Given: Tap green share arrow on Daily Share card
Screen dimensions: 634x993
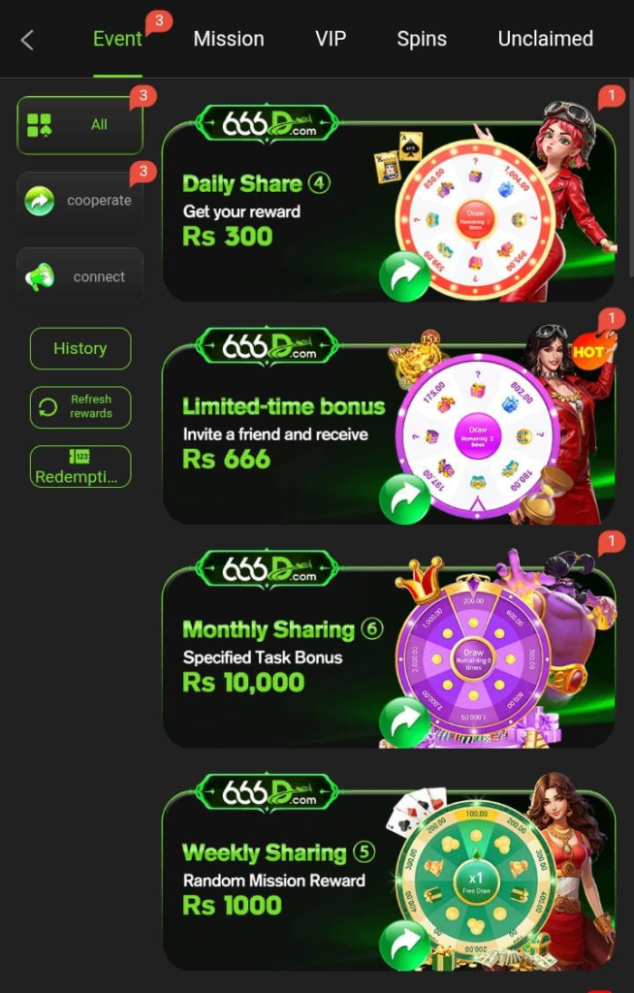Looking at the screenshot, I should (x=404, y=276).
